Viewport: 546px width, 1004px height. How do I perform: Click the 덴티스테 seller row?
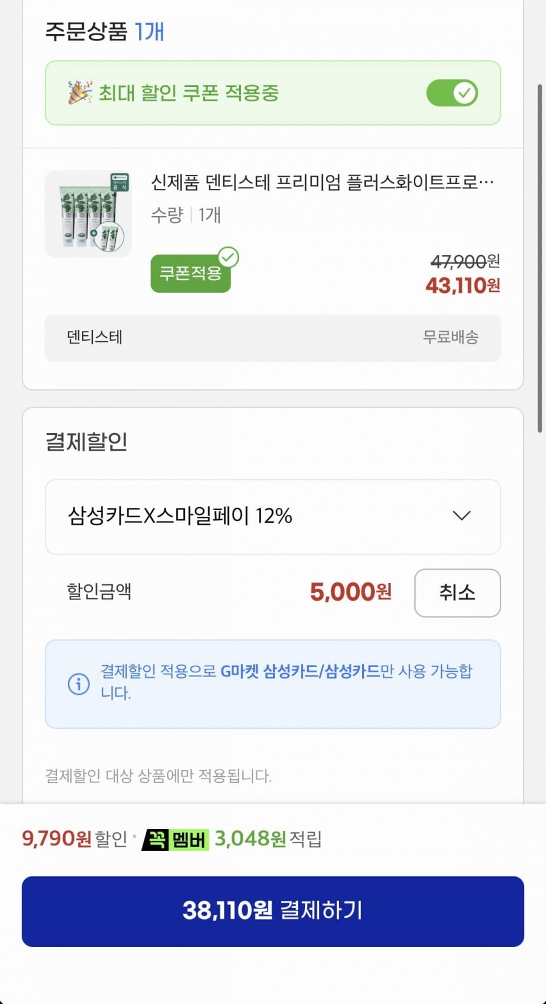273,338
